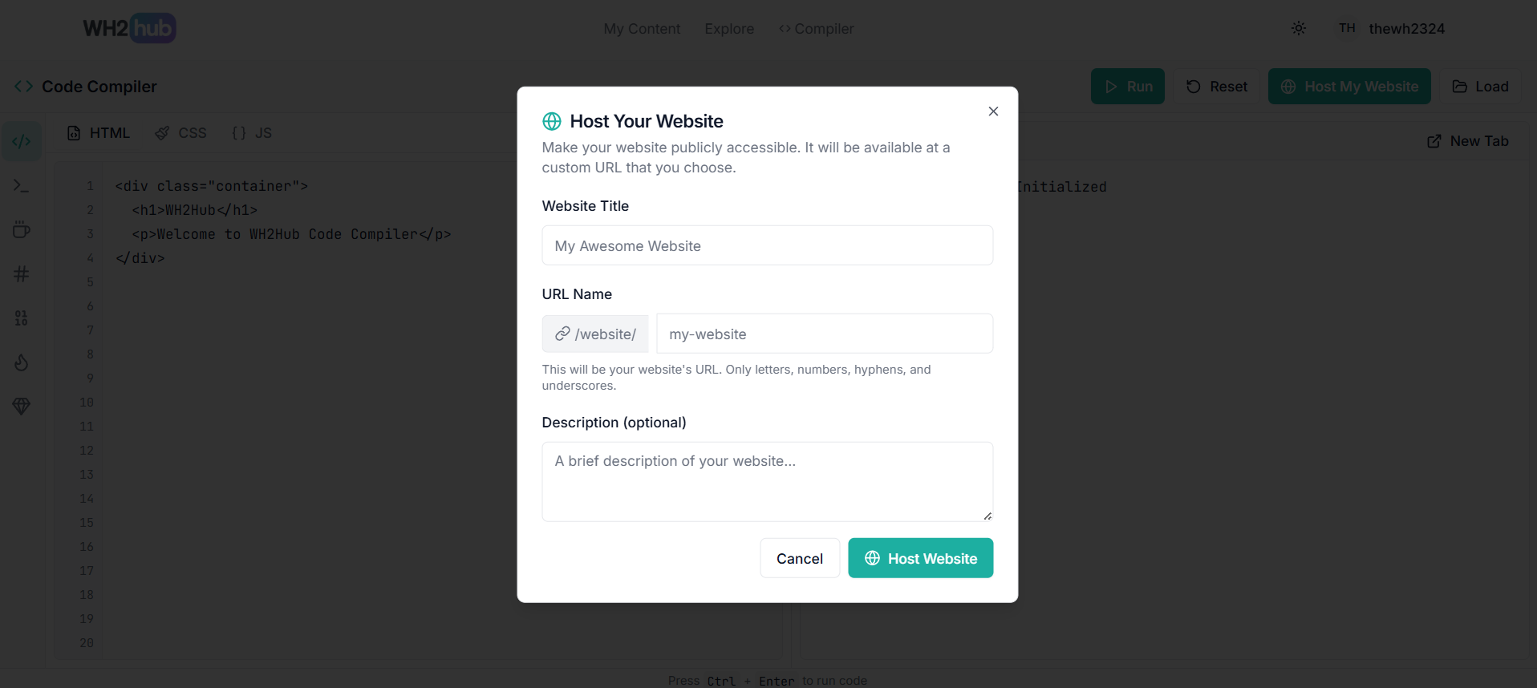Select the gem diamond sidebar icon
Screen dimensions: 1537x688
pos(22,407)
